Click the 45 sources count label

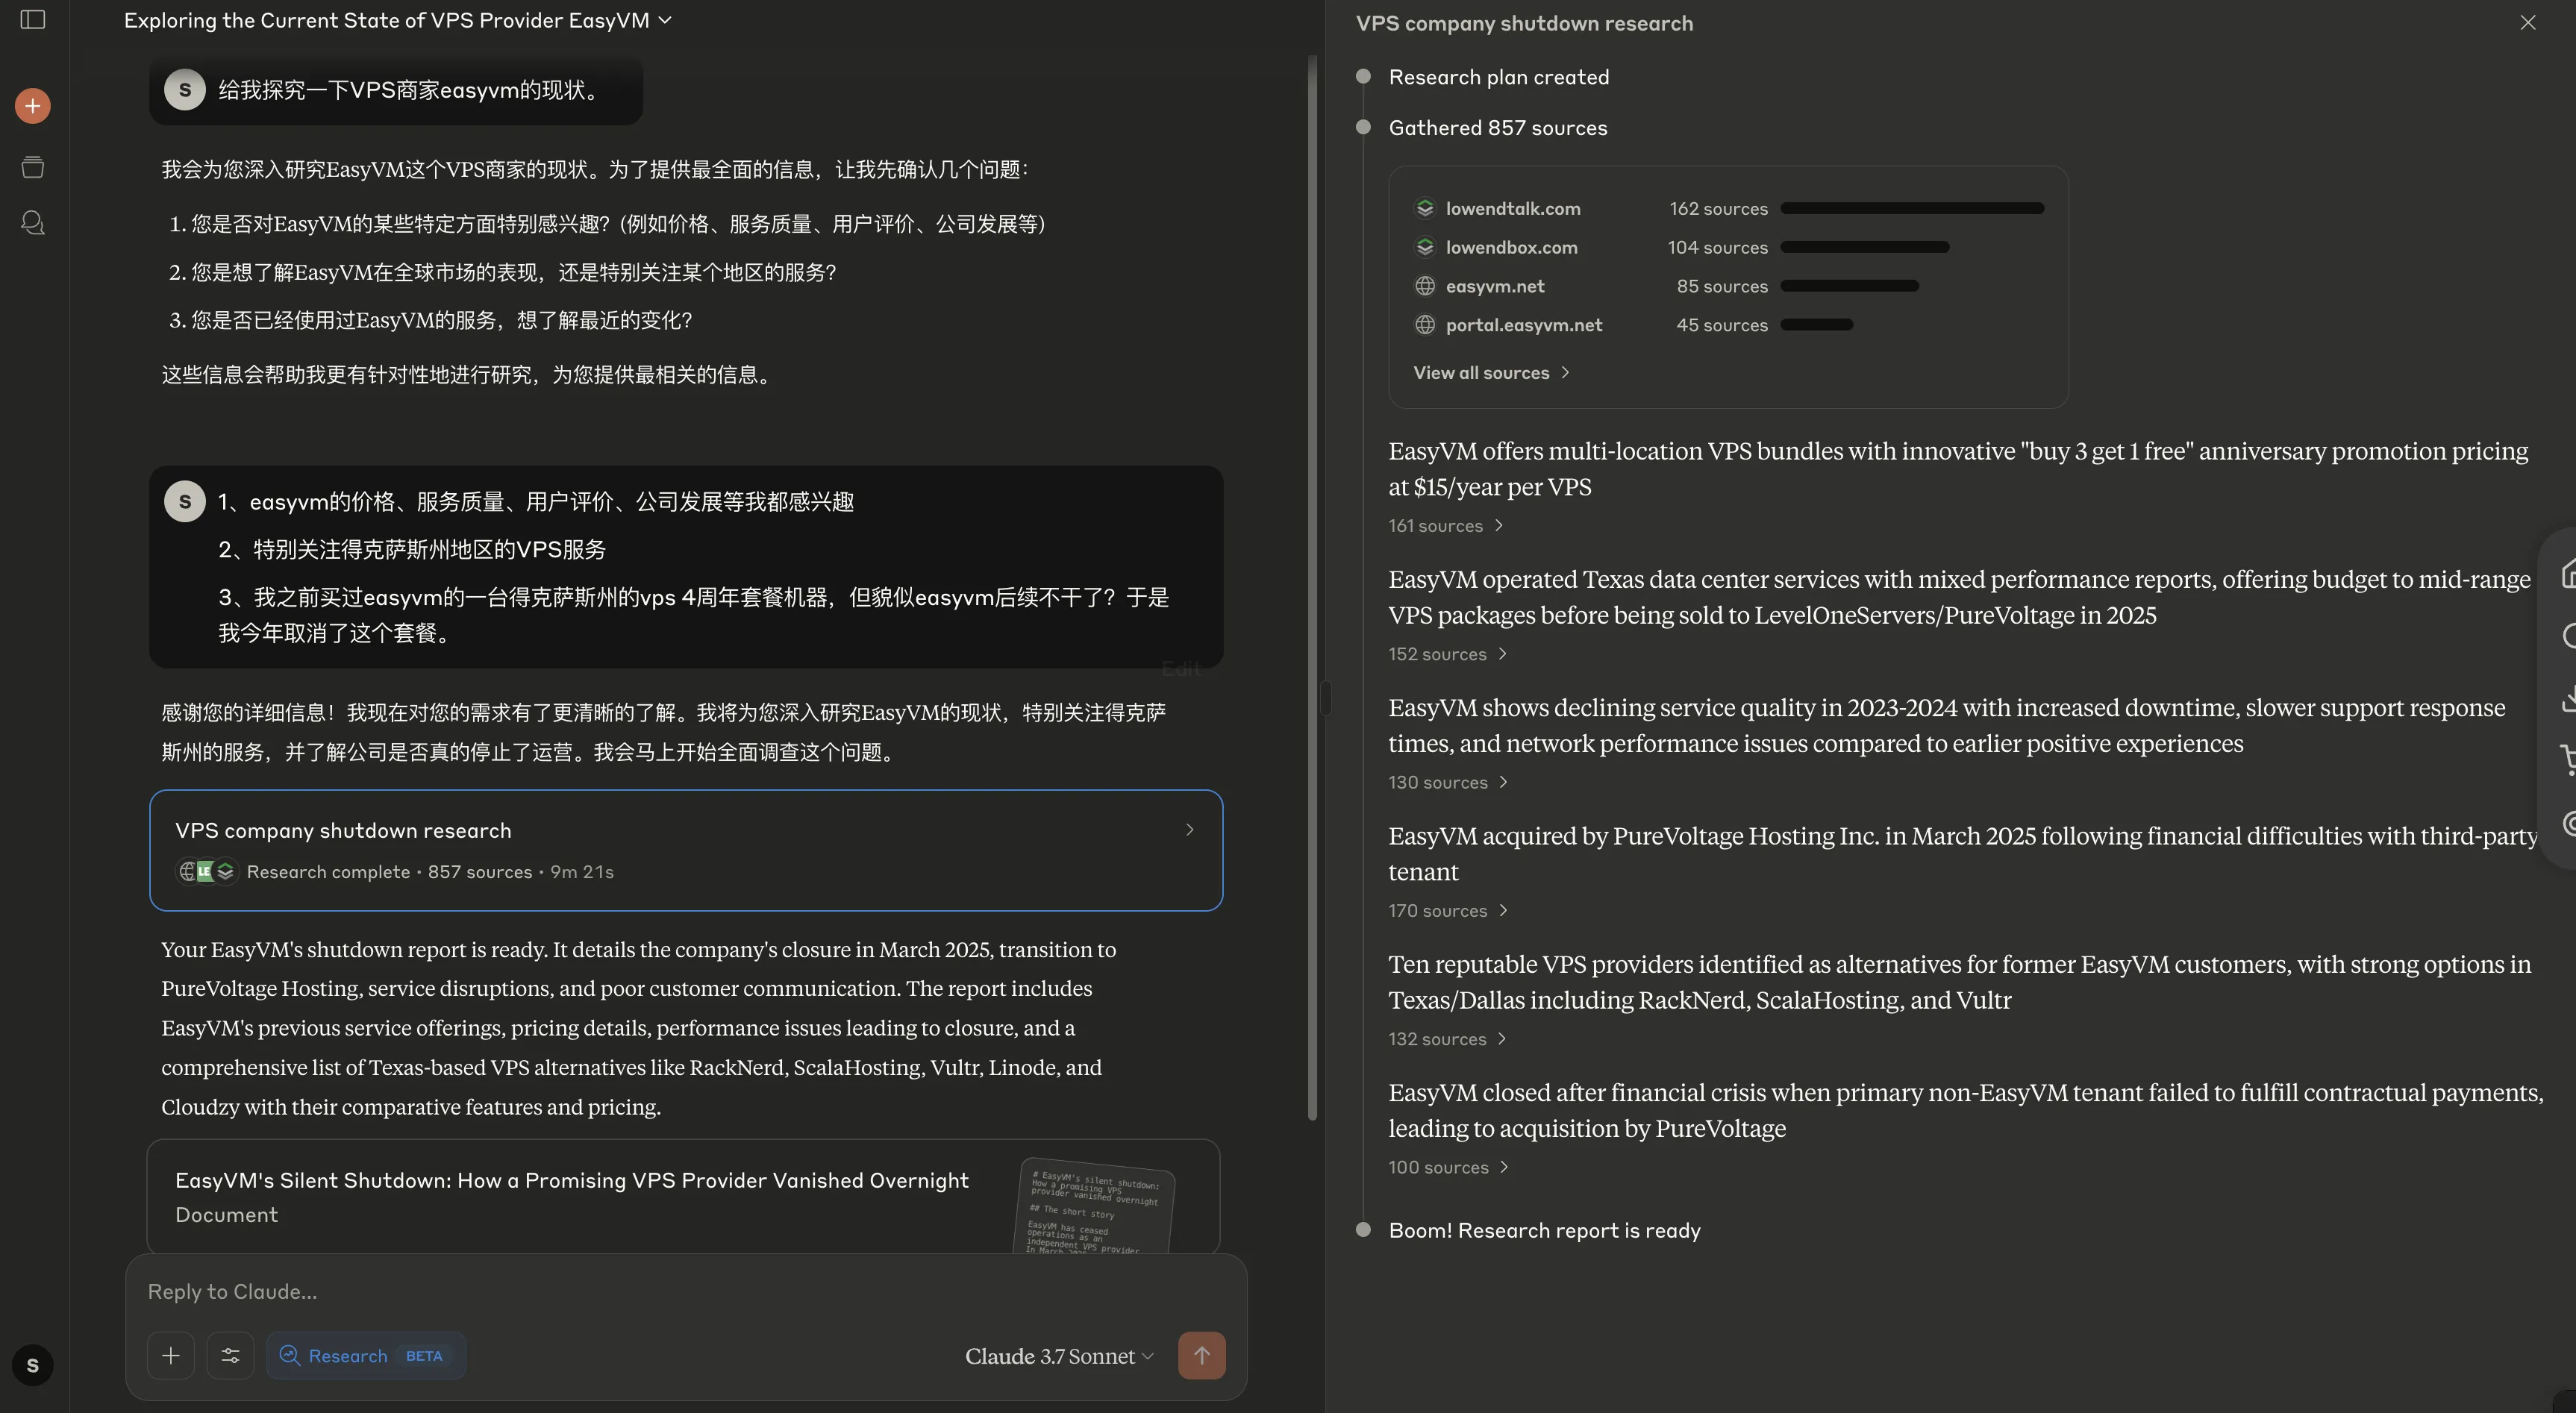pos(1722,325)
